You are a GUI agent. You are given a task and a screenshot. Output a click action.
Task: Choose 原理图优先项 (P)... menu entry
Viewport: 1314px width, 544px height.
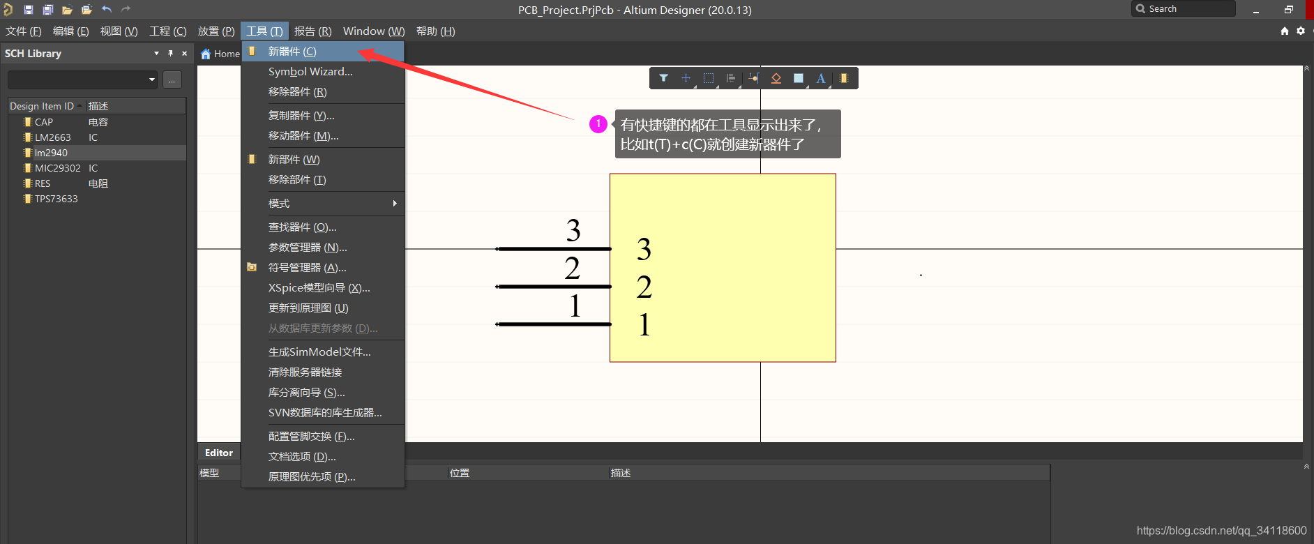coord(323,477)
